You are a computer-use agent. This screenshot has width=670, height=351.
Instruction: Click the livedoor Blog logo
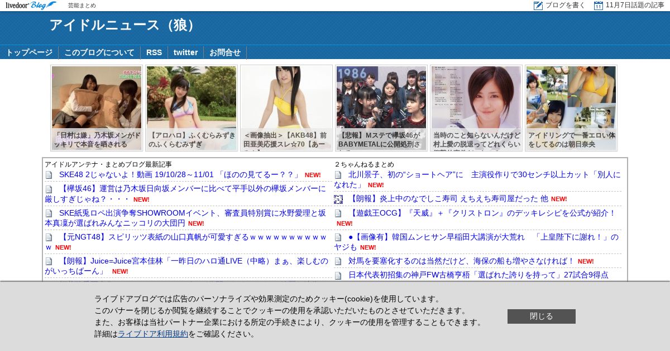click(x=31, y=5)
